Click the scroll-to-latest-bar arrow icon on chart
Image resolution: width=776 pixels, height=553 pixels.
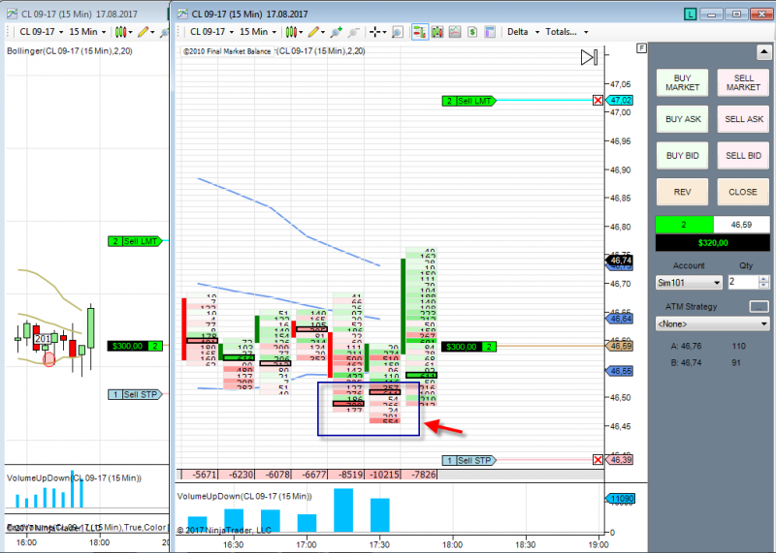point(589,57)
